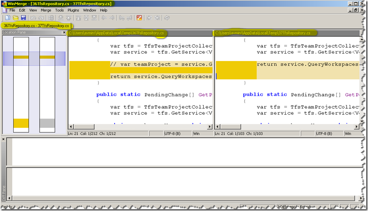Click the All Left toolbar icon
Viewport: 368px width, 211px height.
[157, 18]
